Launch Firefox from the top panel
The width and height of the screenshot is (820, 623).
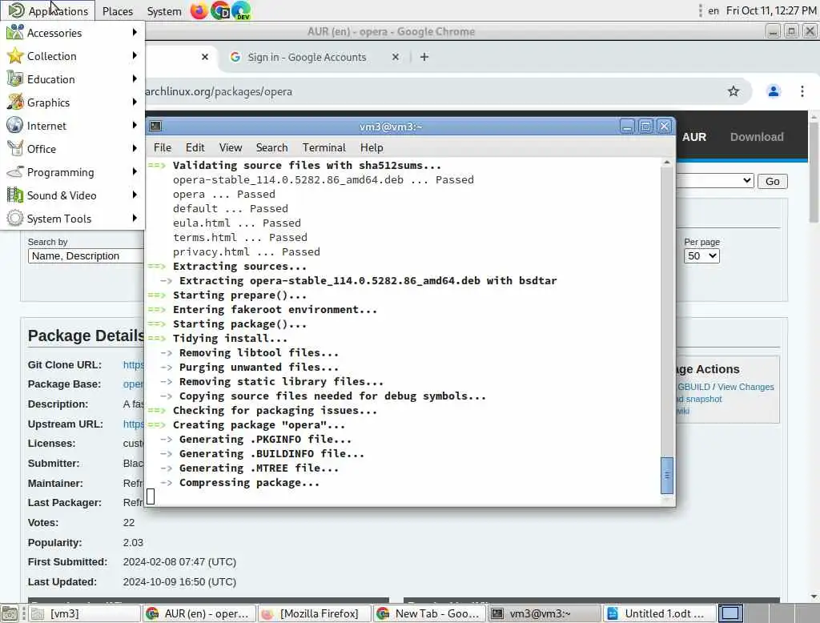[199, 10]
